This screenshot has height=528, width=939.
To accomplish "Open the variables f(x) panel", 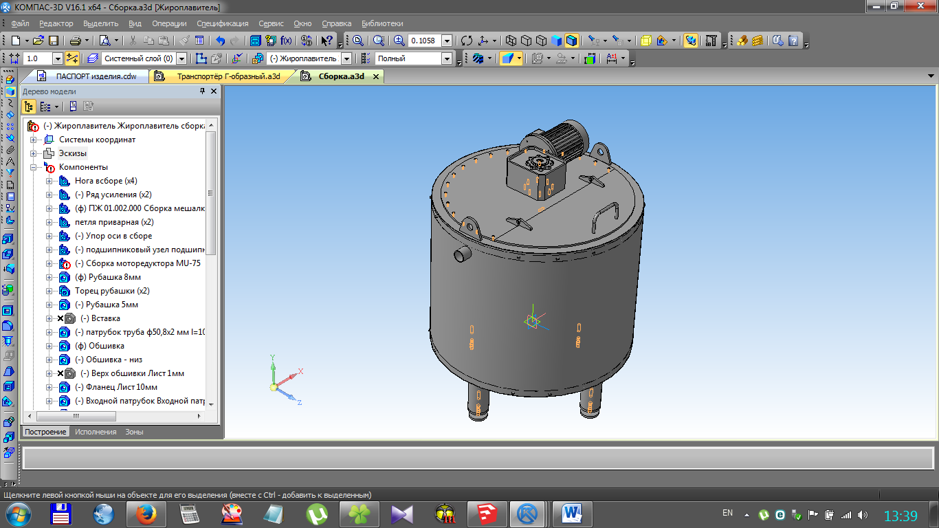I will (x=286, y=41).
